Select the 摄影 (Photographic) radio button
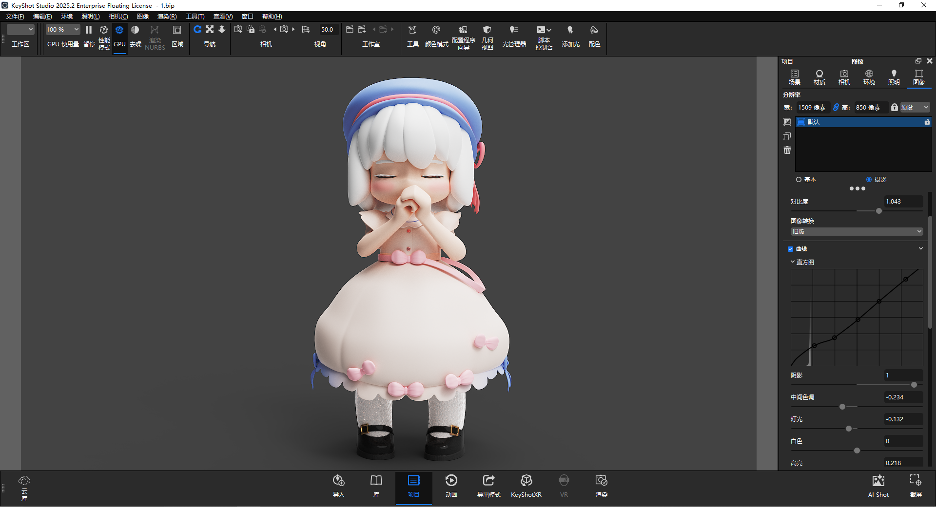 point(869,180)
